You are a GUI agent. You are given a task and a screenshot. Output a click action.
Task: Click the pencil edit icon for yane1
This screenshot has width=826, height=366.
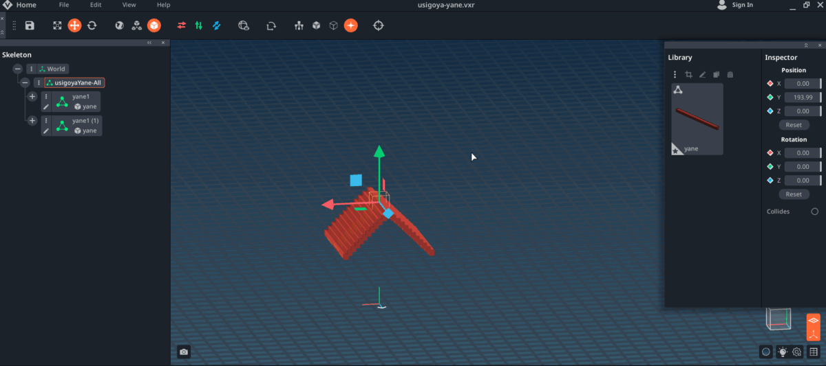point(46,107)
